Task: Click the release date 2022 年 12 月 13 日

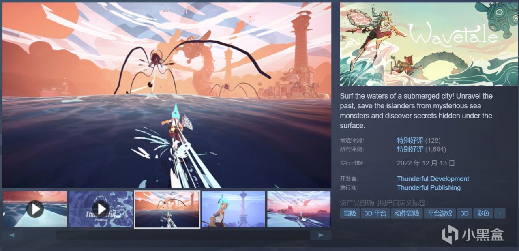Action: (x=426, y=163)
